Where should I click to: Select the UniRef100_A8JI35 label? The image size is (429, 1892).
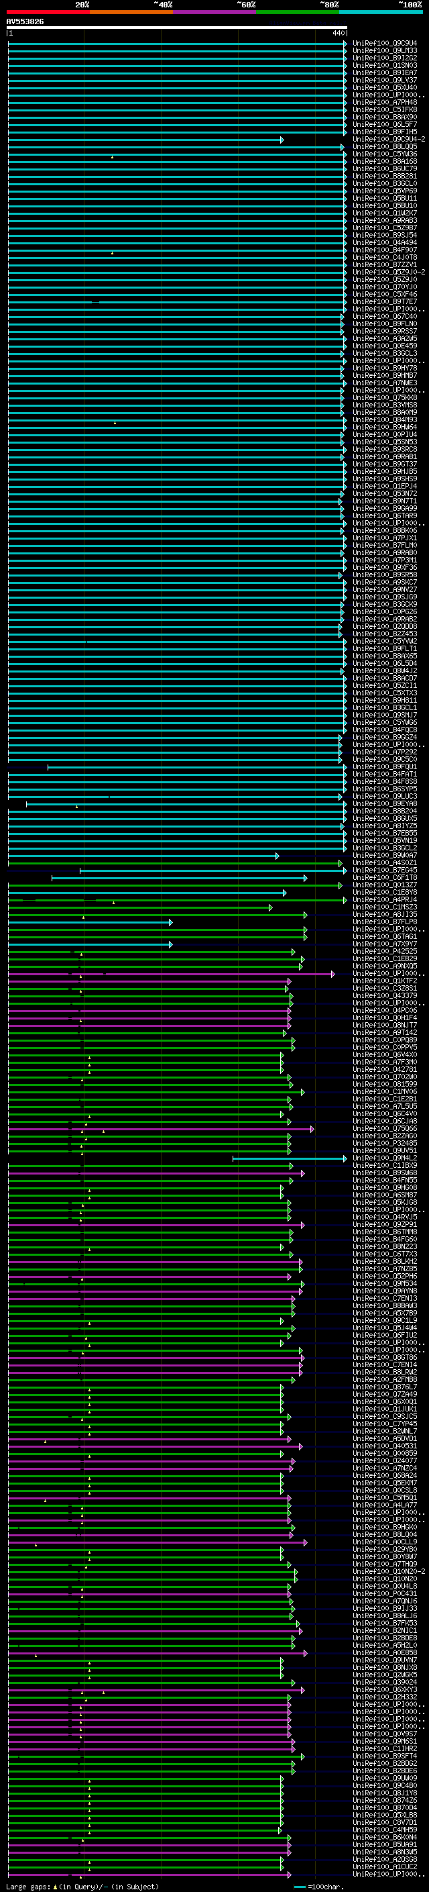click(x=385, y=914)
